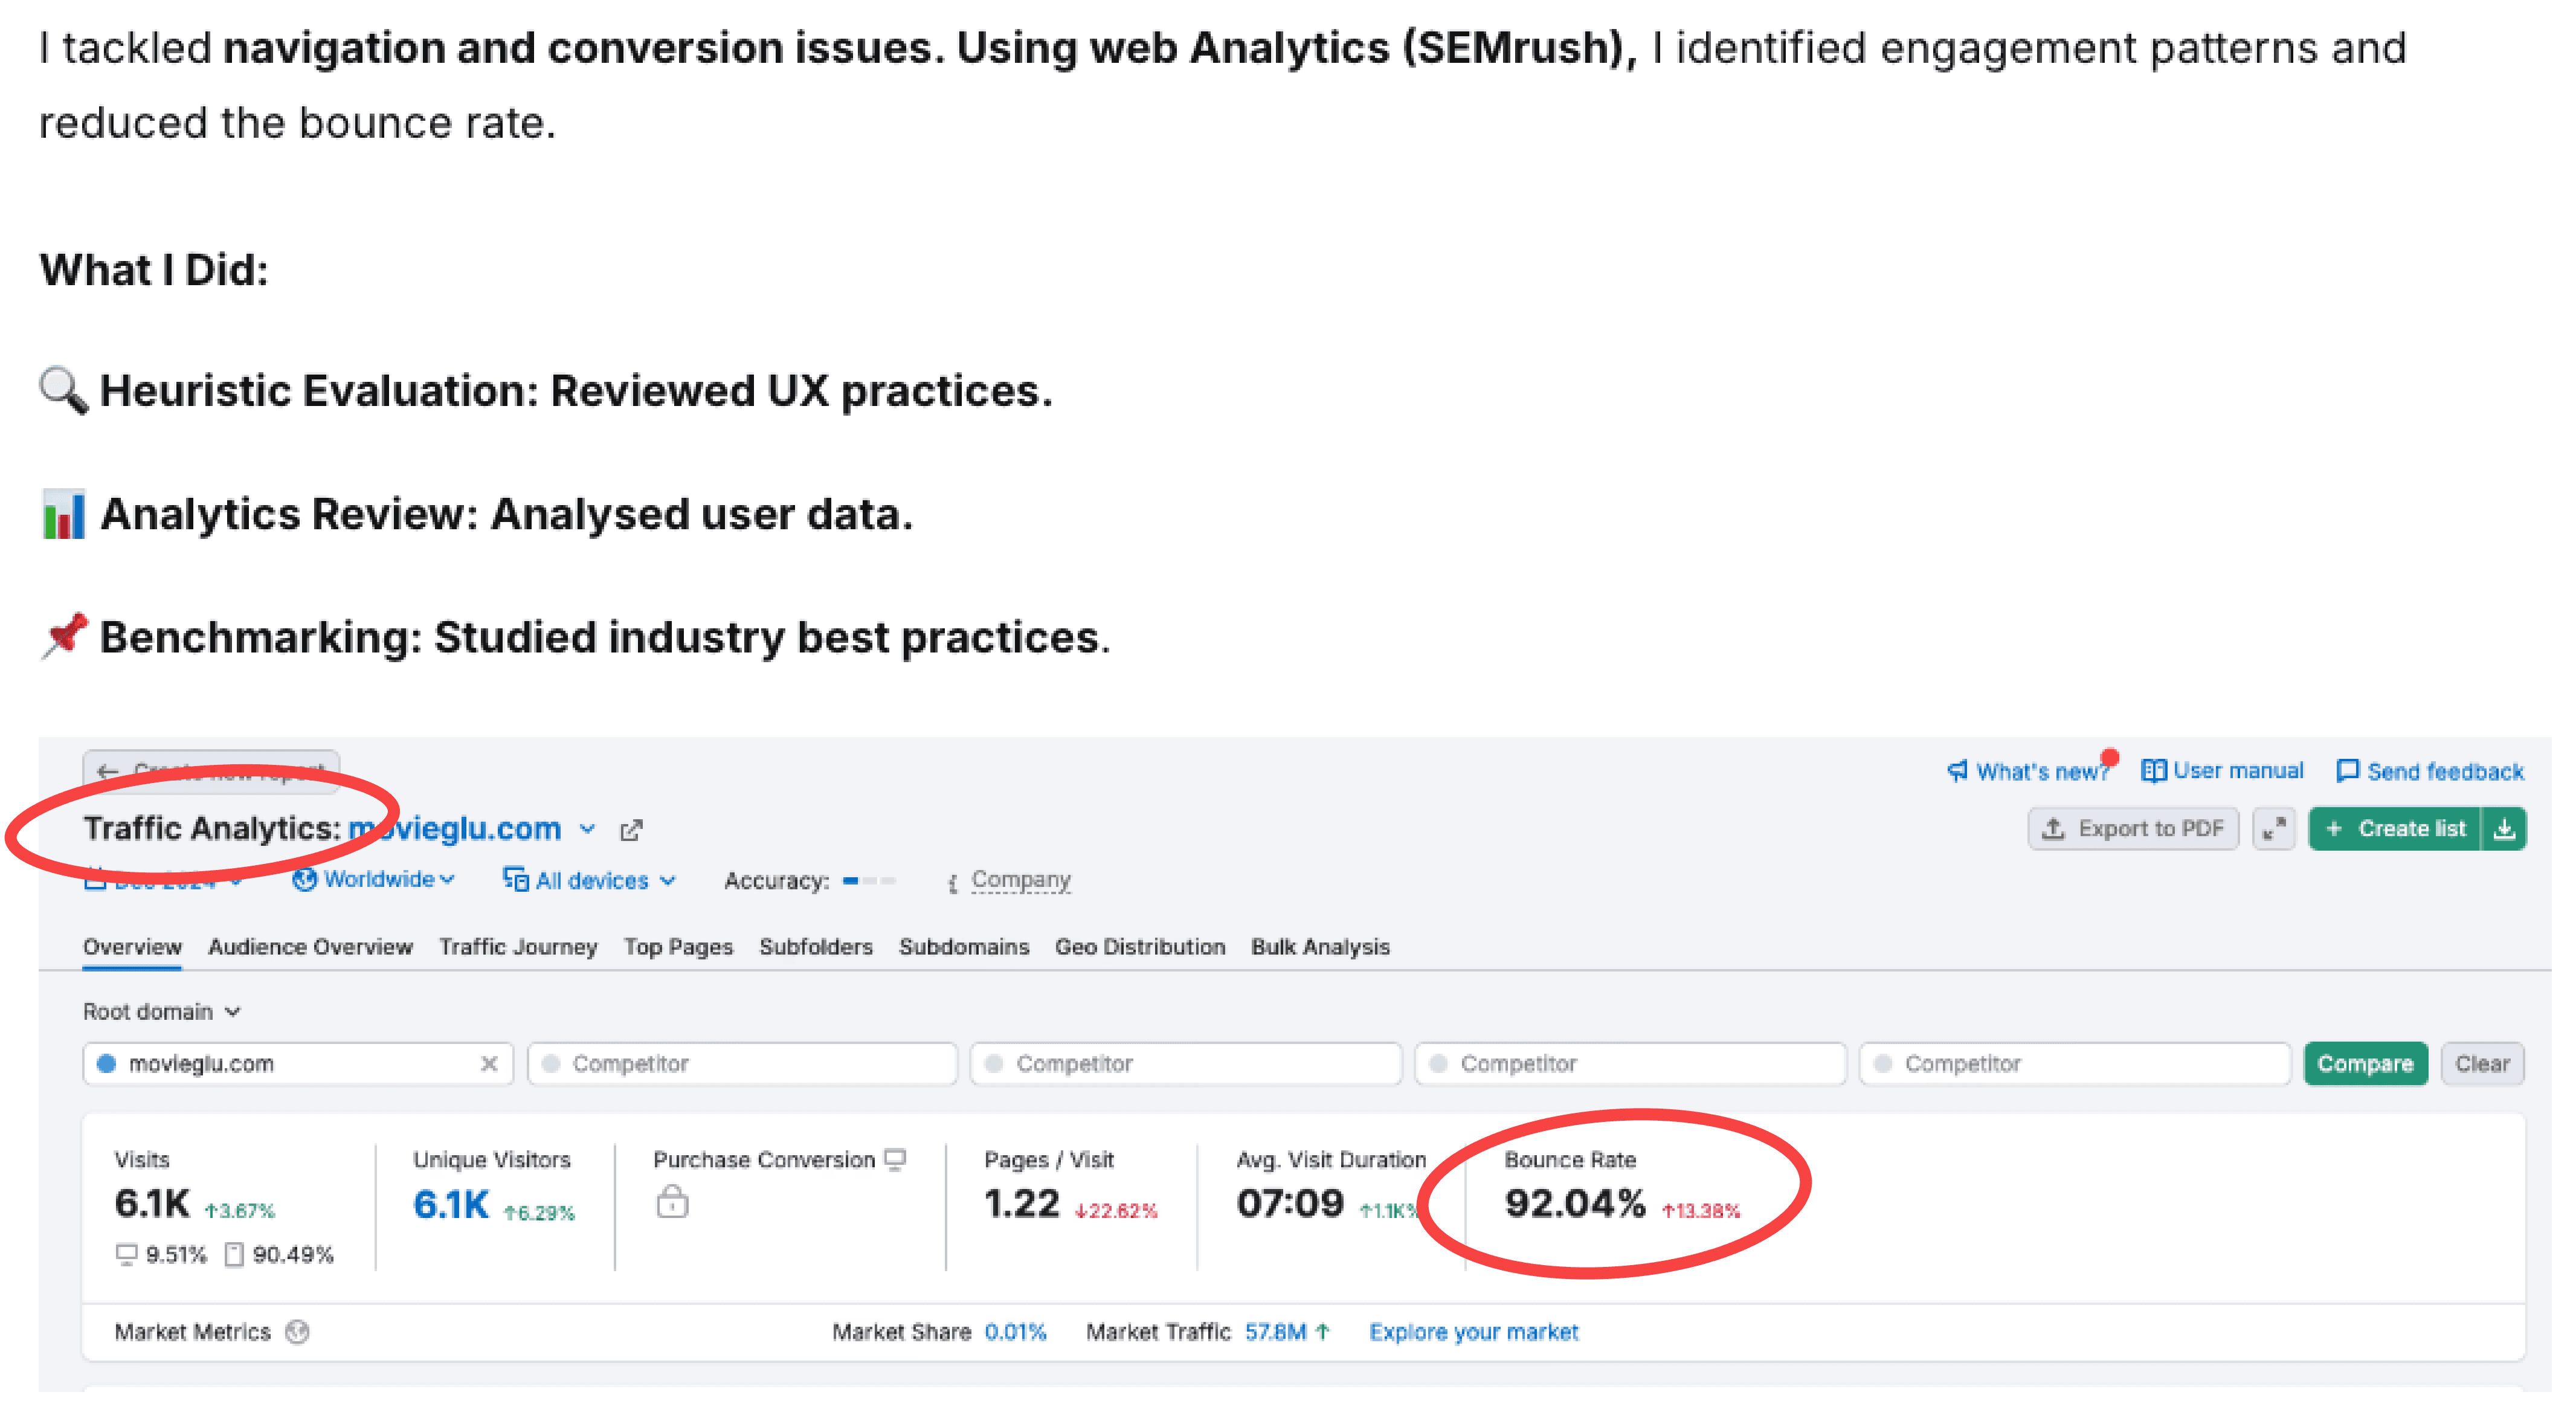
Task: Click the first Competitor input field
Action: point(742,1063)
